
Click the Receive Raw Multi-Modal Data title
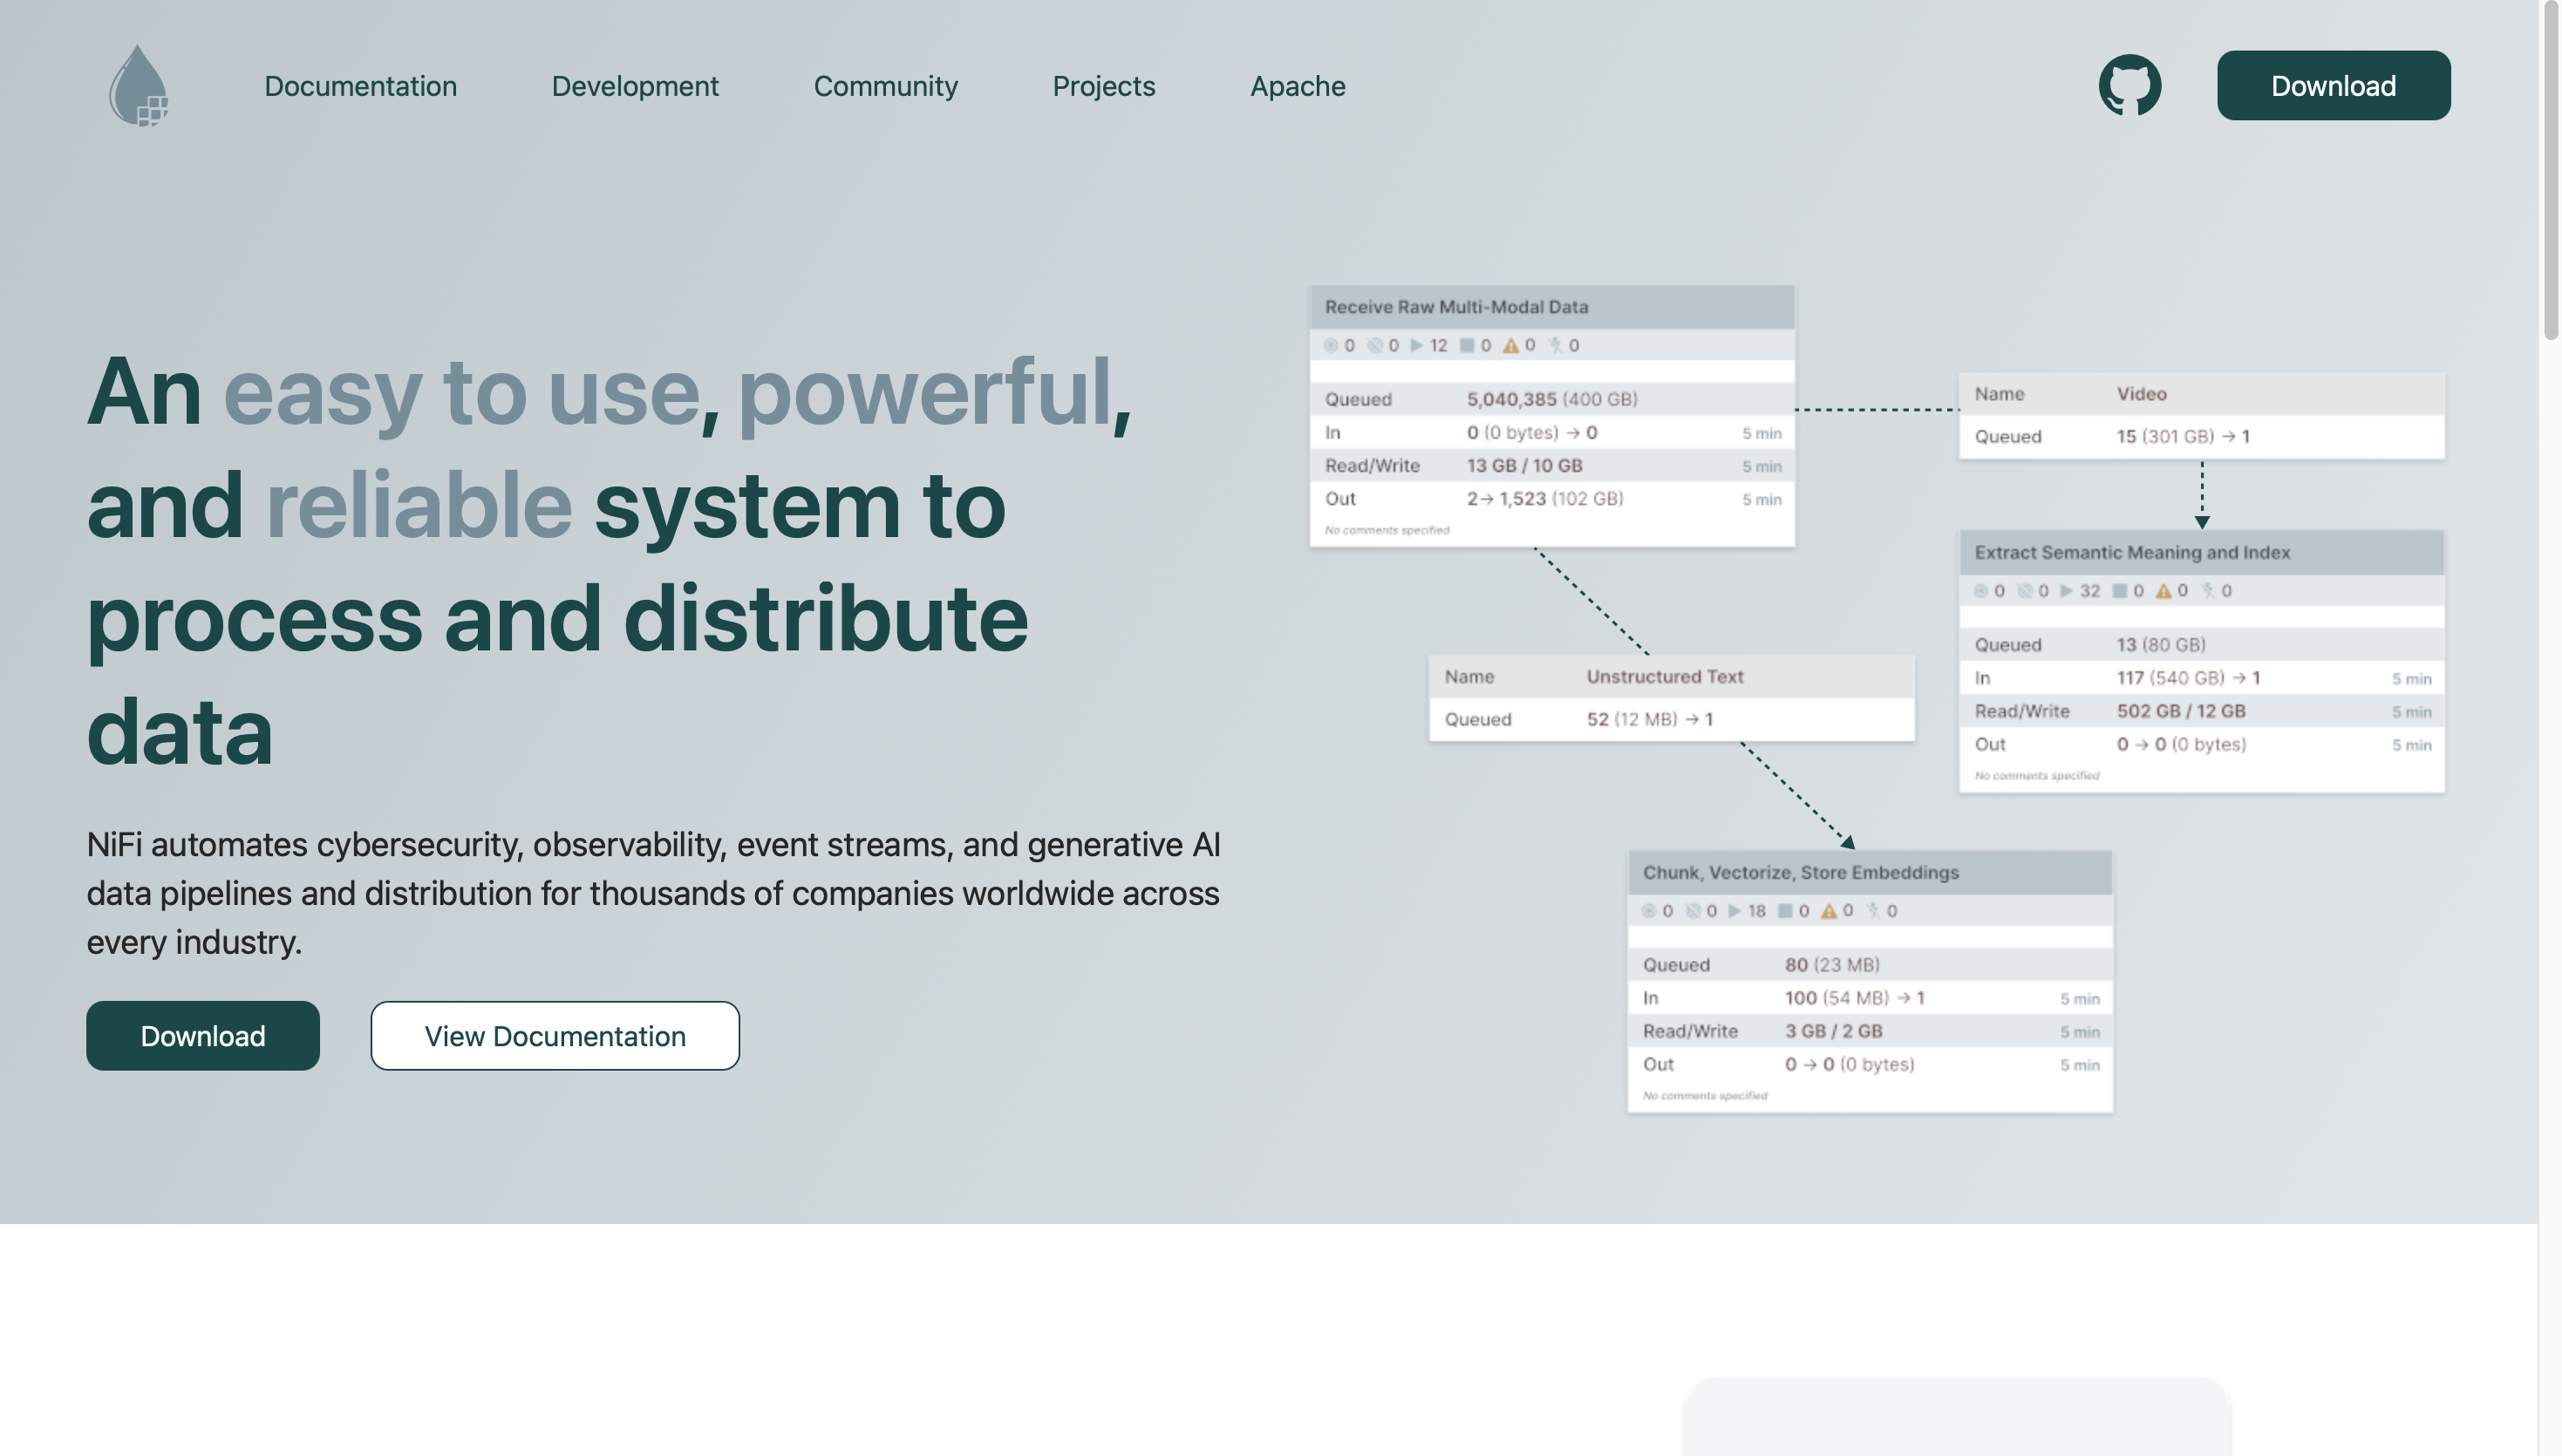tap(1456, 307)
